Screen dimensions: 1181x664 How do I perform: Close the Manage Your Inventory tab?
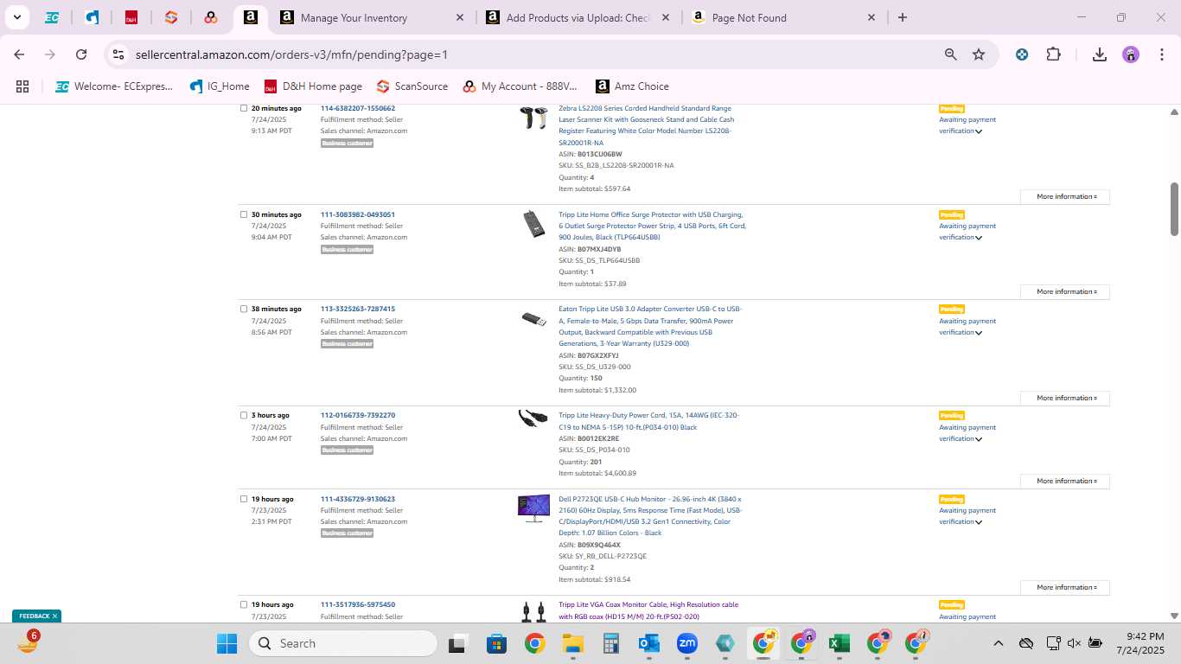[x=459, y=17]
